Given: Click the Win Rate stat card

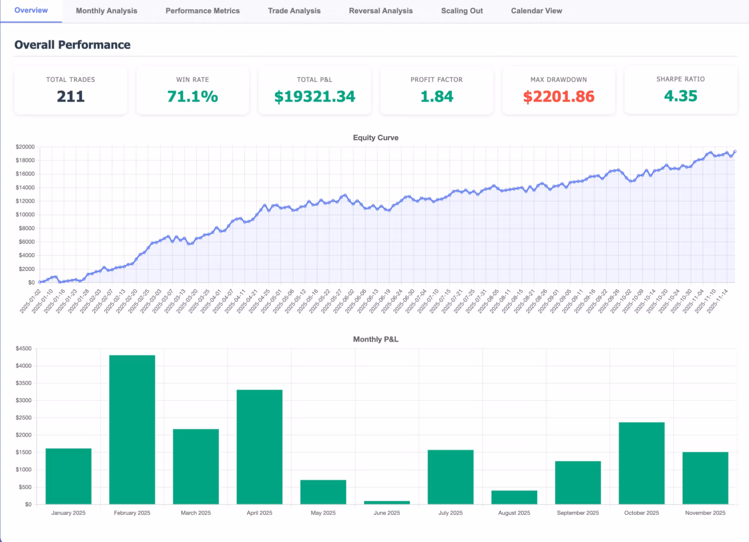Looking at the screenshot, I should [192, 90].
